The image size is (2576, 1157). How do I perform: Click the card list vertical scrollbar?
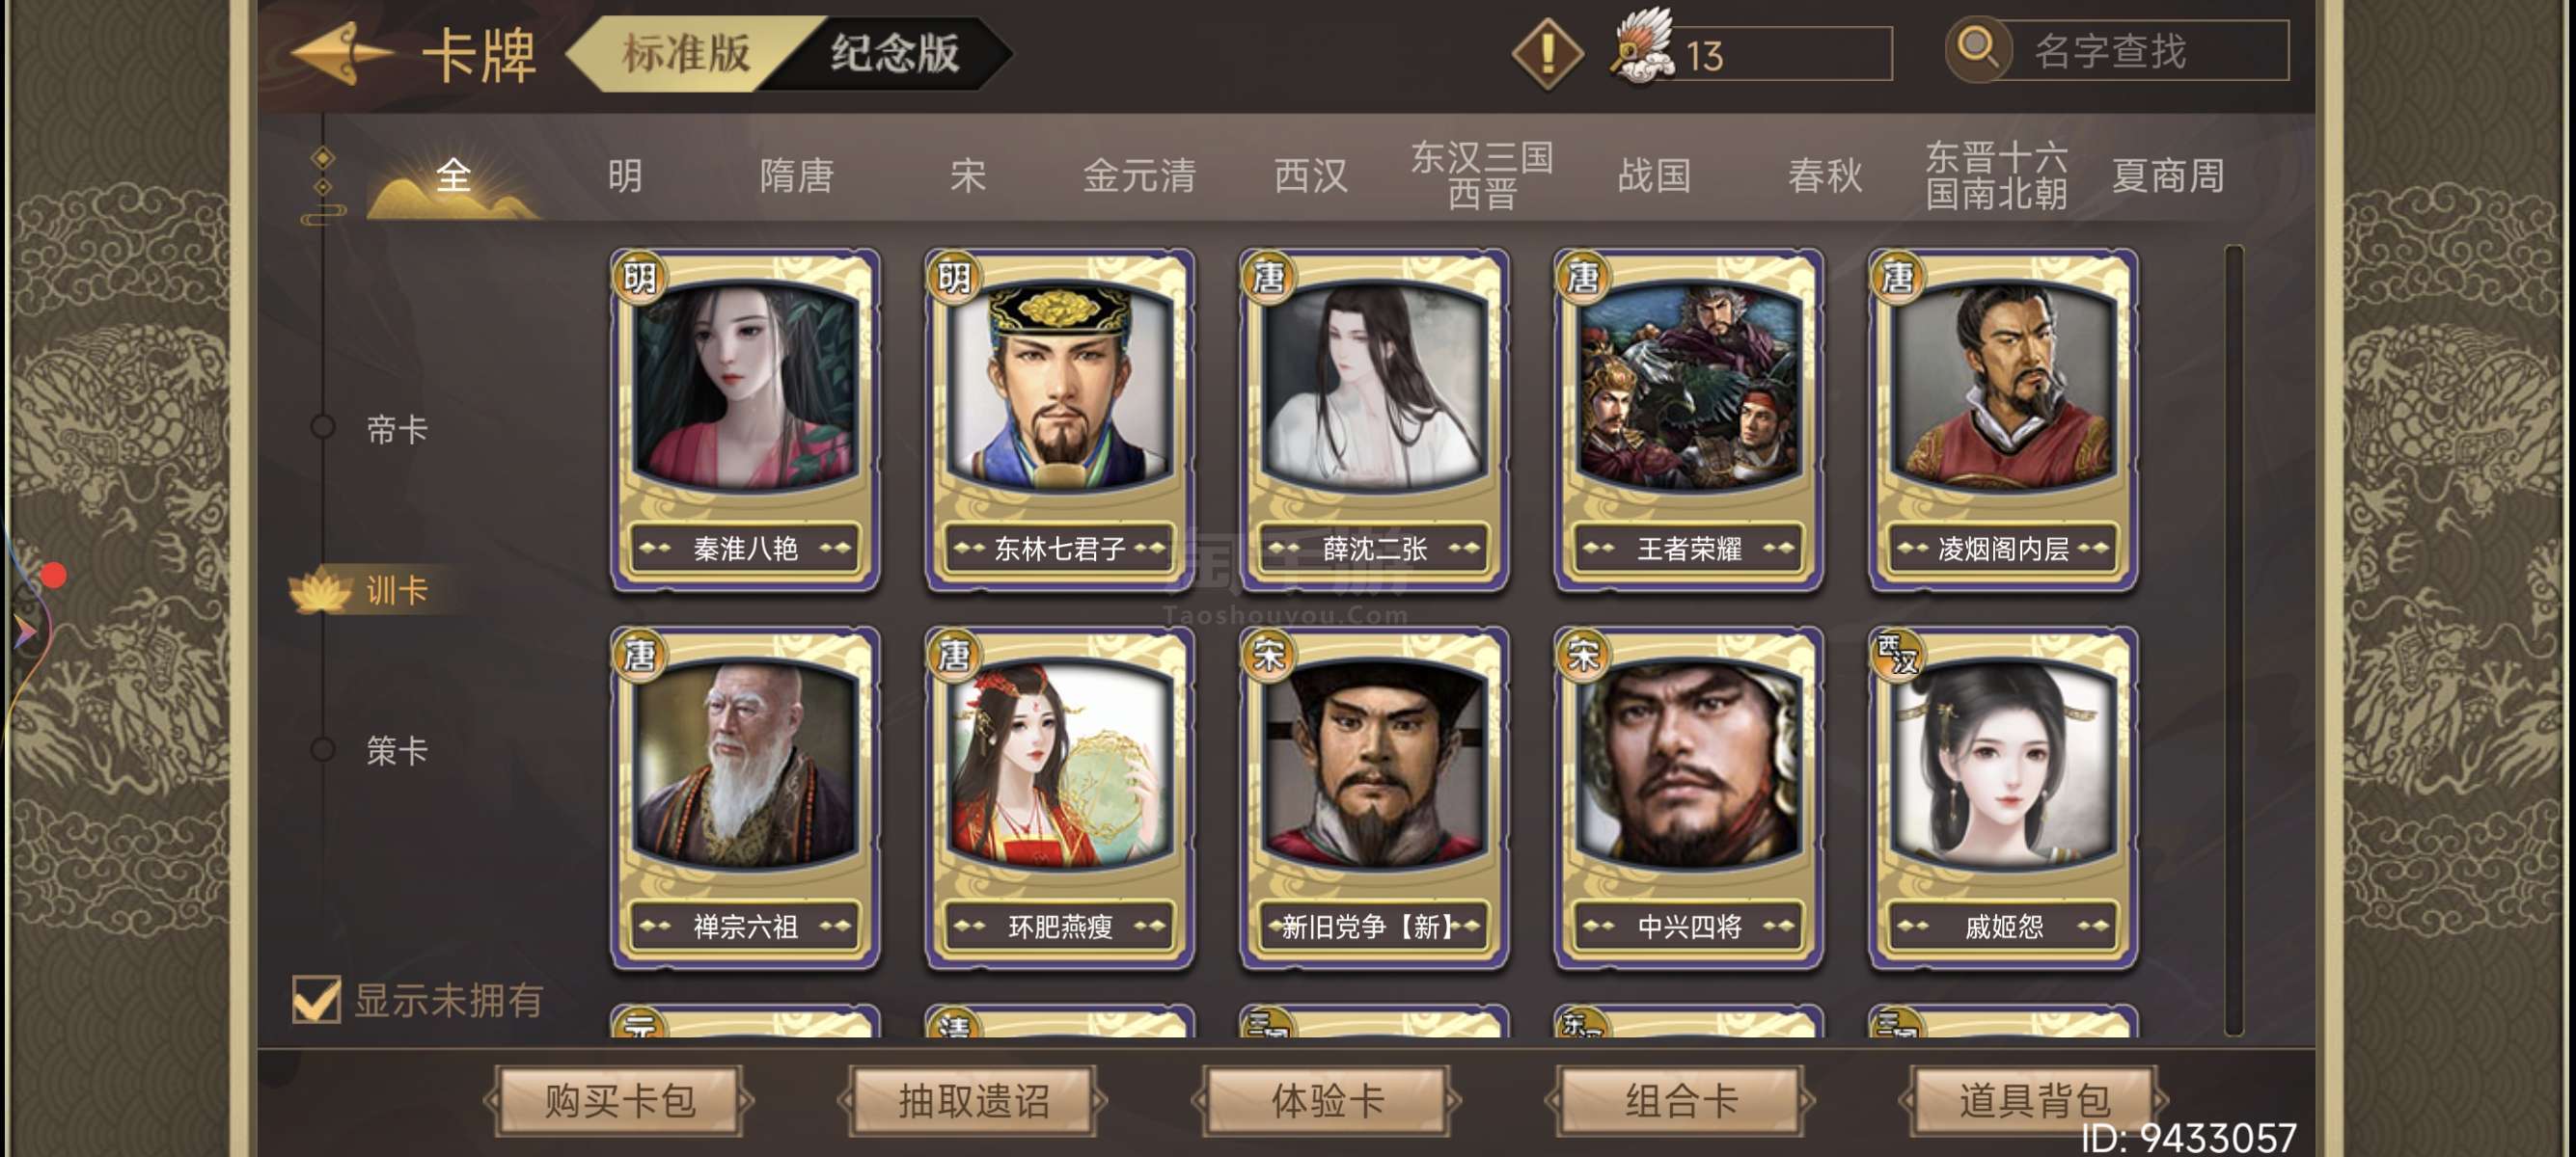pyautogui.click(x=2233, y=639)
